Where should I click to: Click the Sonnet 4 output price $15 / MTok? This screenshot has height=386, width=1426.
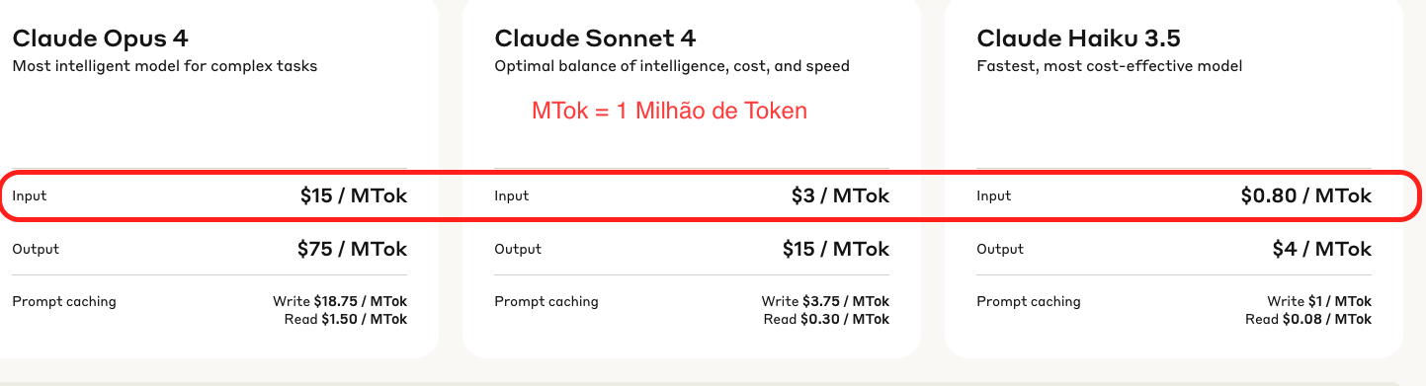(x=836, y=249)
